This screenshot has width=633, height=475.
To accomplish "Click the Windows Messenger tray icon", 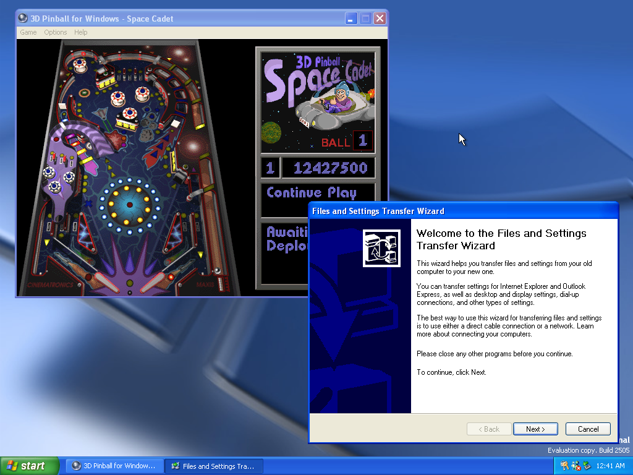I will 576,466.
